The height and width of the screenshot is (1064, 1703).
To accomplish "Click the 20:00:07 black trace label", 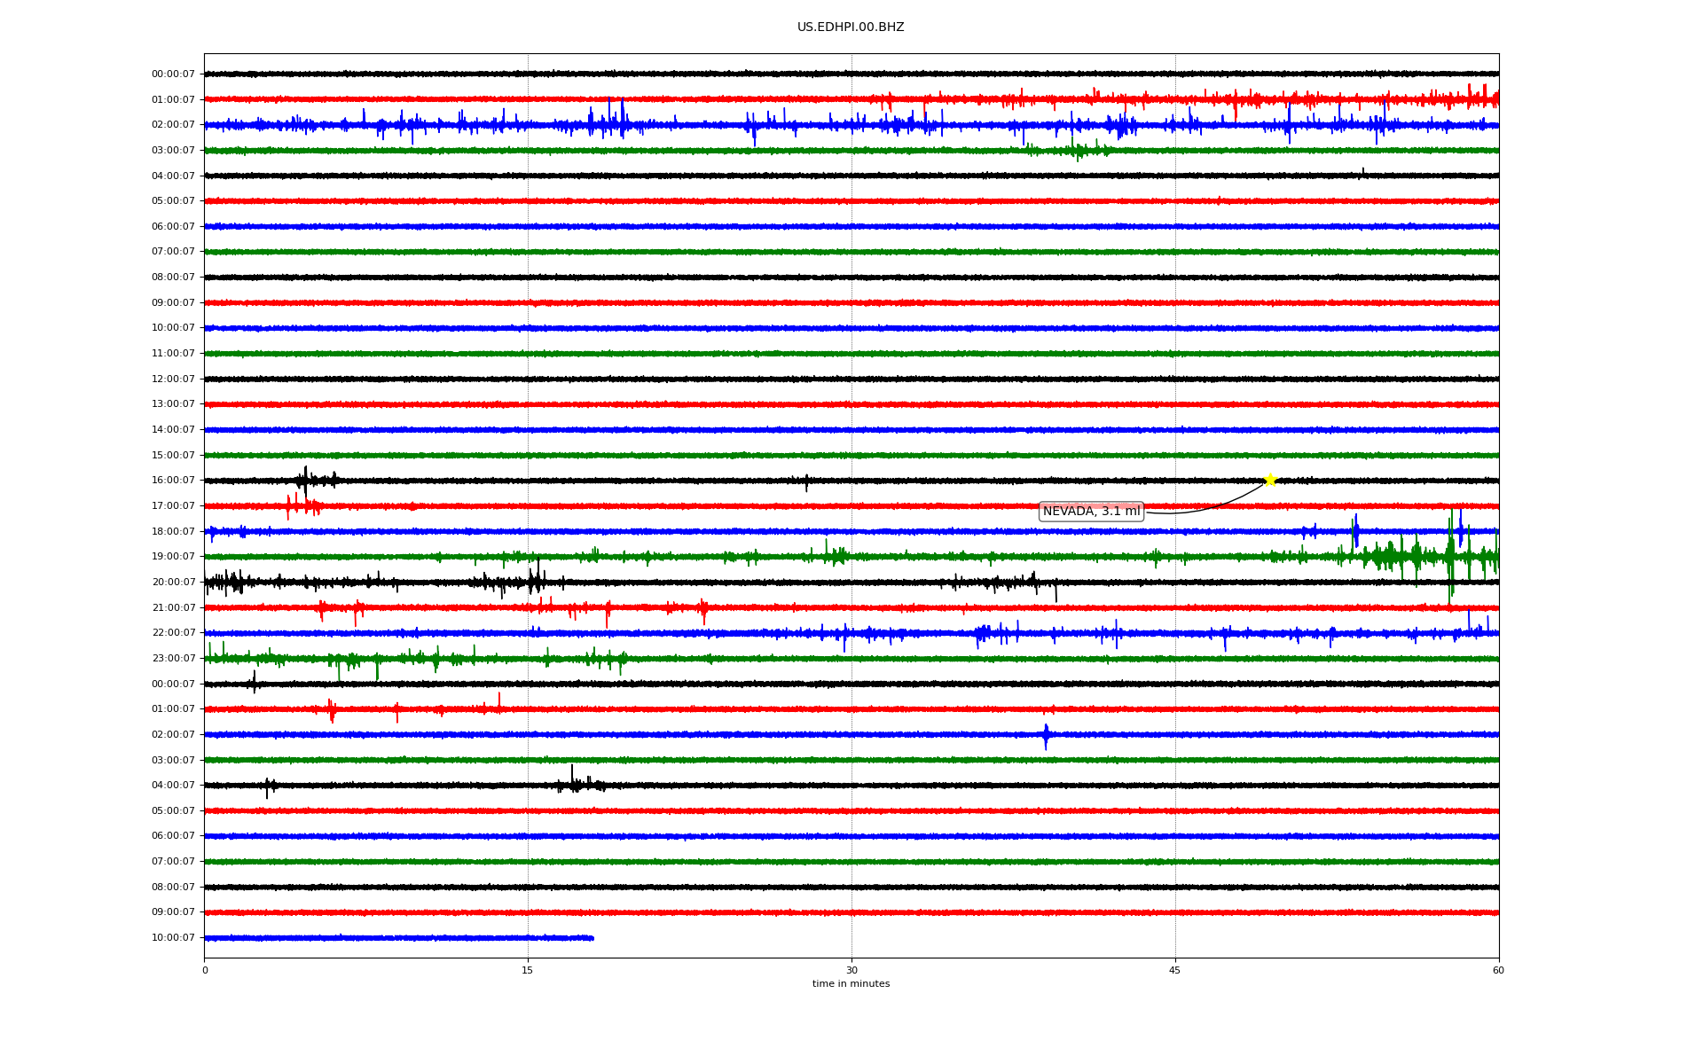I will click(x=173, y=583).
